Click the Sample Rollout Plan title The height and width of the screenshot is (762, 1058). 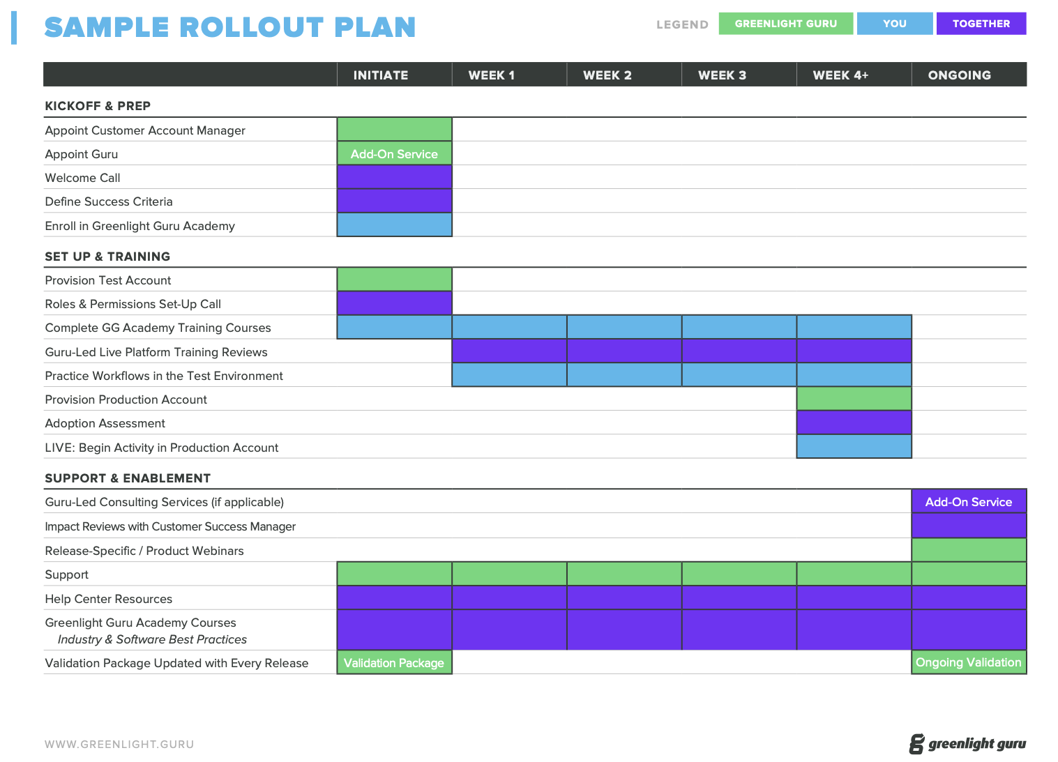pyautogui.click(x=229, y=27)
